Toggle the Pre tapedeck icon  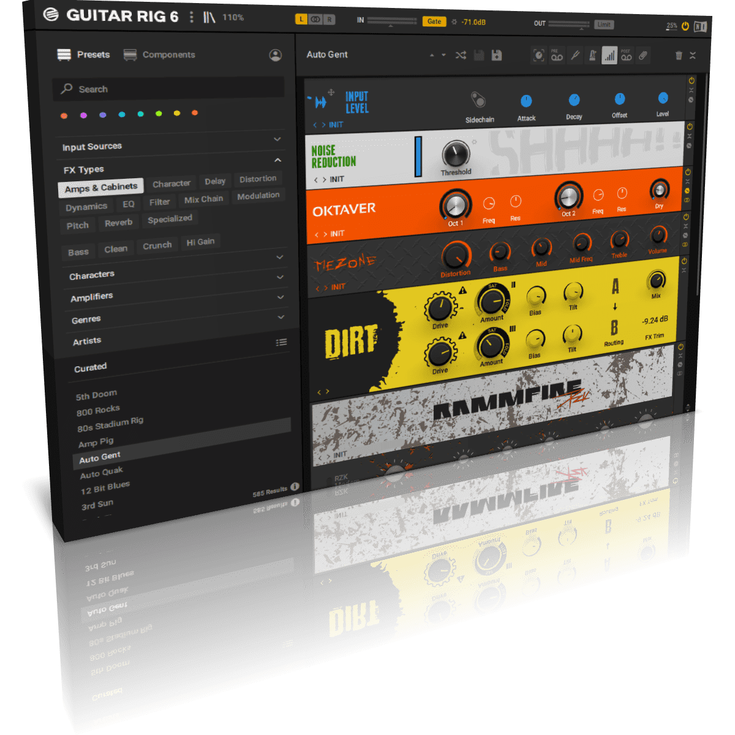coord(556,55)
